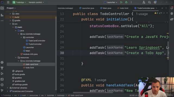Click '1 usage' hint beside TodoController class
Viewport: 174px width, 97px height.
click(142, 14)
